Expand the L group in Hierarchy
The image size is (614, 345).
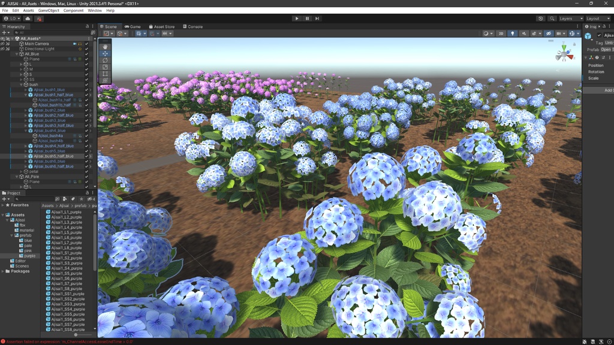click(x=22, y=64)
